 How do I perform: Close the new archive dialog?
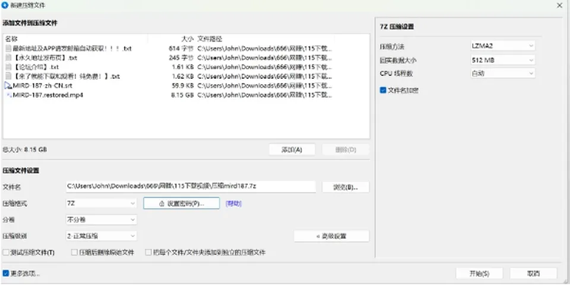(x=559, y=5)
